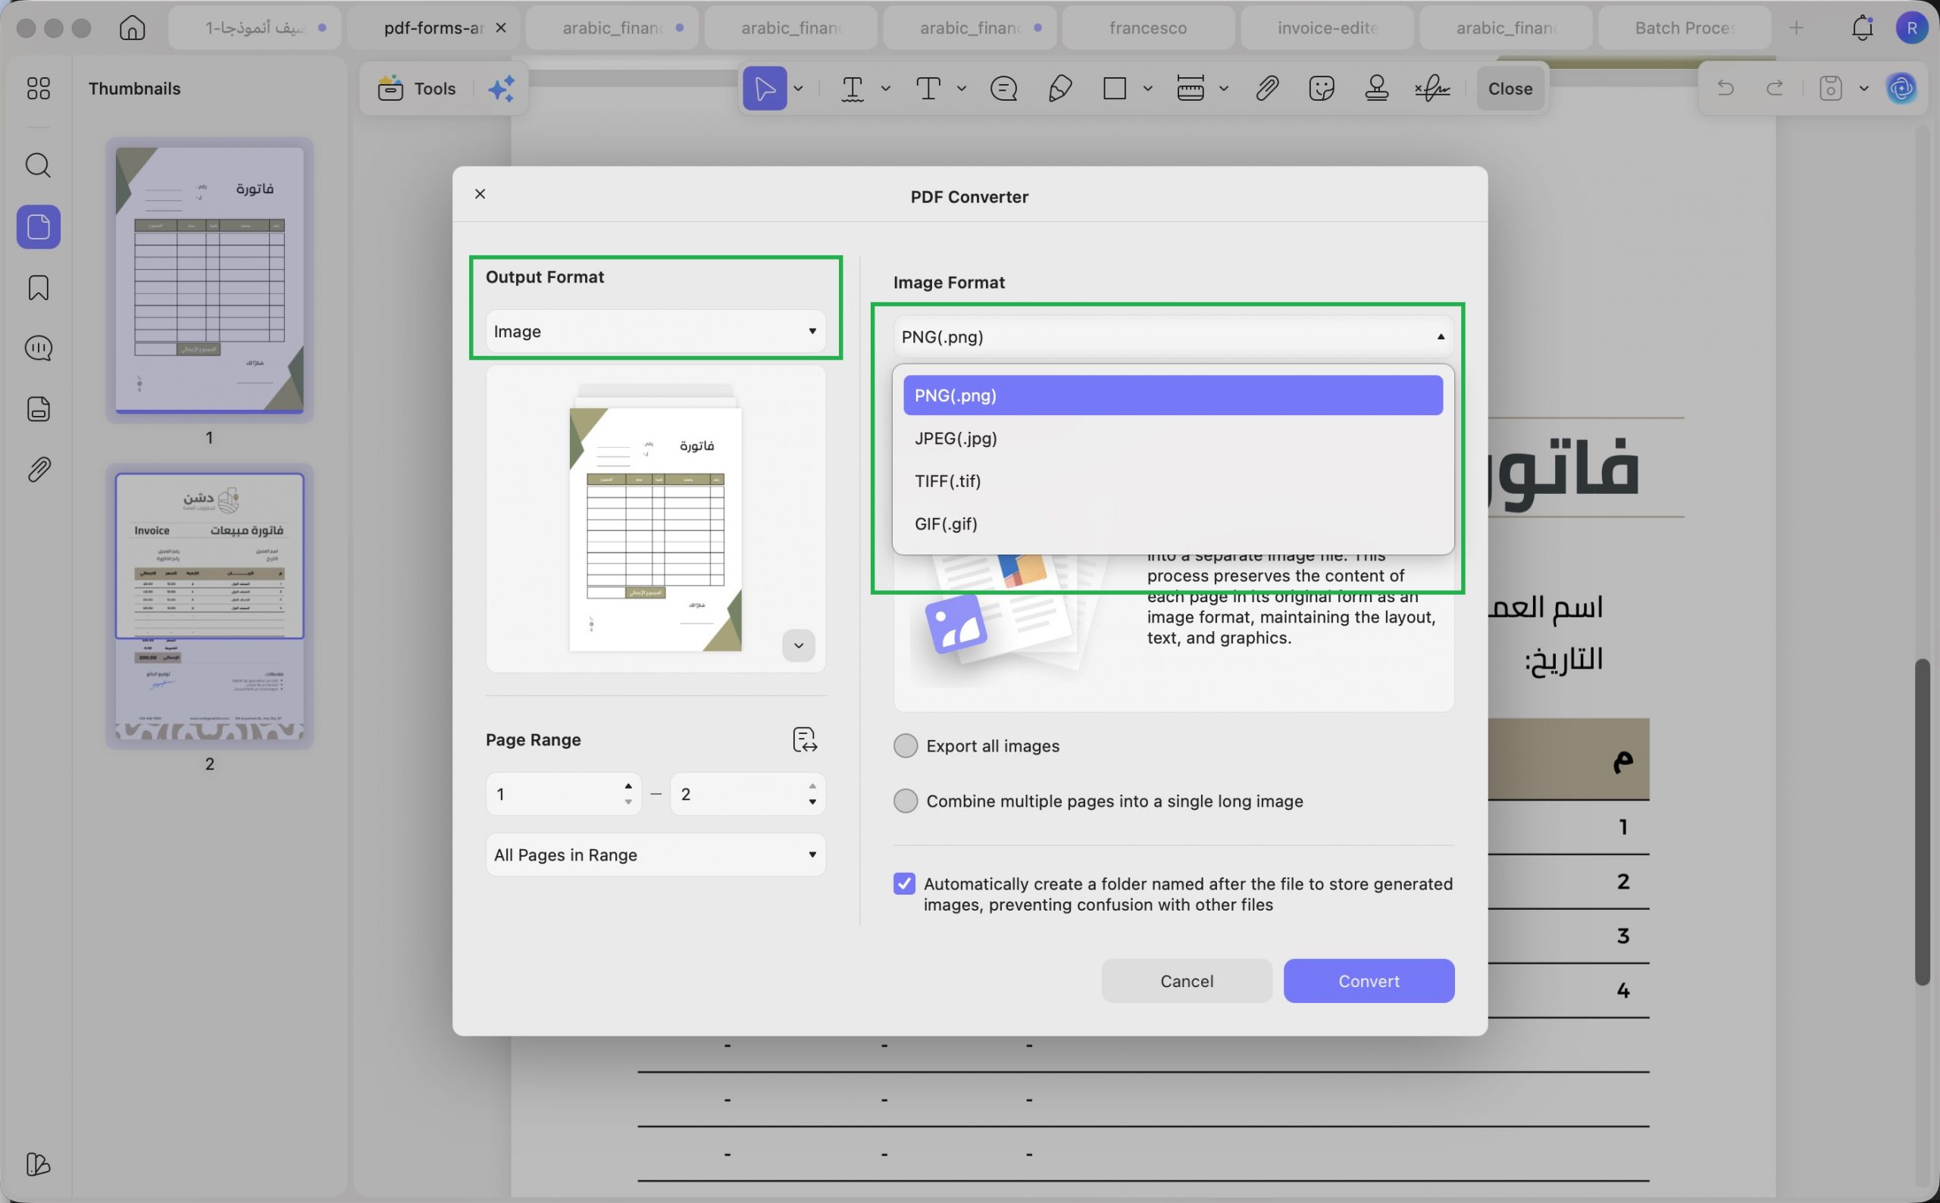
Task: Open the signature tool
Action: [1432, 89]
